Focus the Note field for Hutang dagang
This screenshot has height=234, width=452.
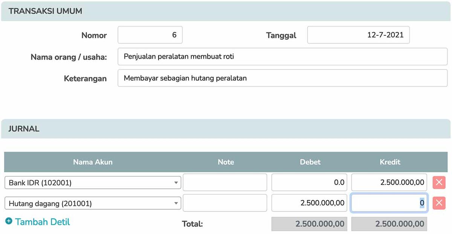coord(225,203)
